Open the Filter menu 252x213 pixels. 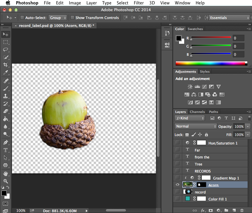[x=138, y=3]
